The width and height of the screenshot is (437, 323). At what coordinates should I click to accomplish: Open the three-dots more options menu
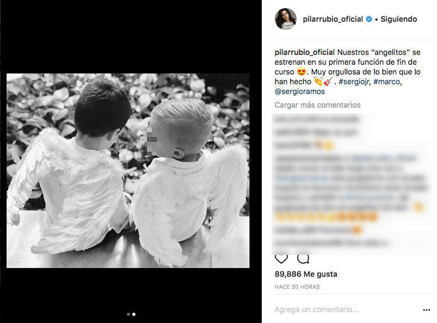427,310
